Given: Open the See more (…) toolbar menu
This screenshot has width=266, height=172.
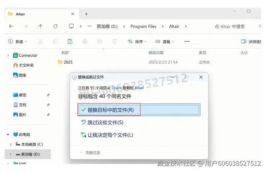Looking at the screenshot, I should [187, 41].
